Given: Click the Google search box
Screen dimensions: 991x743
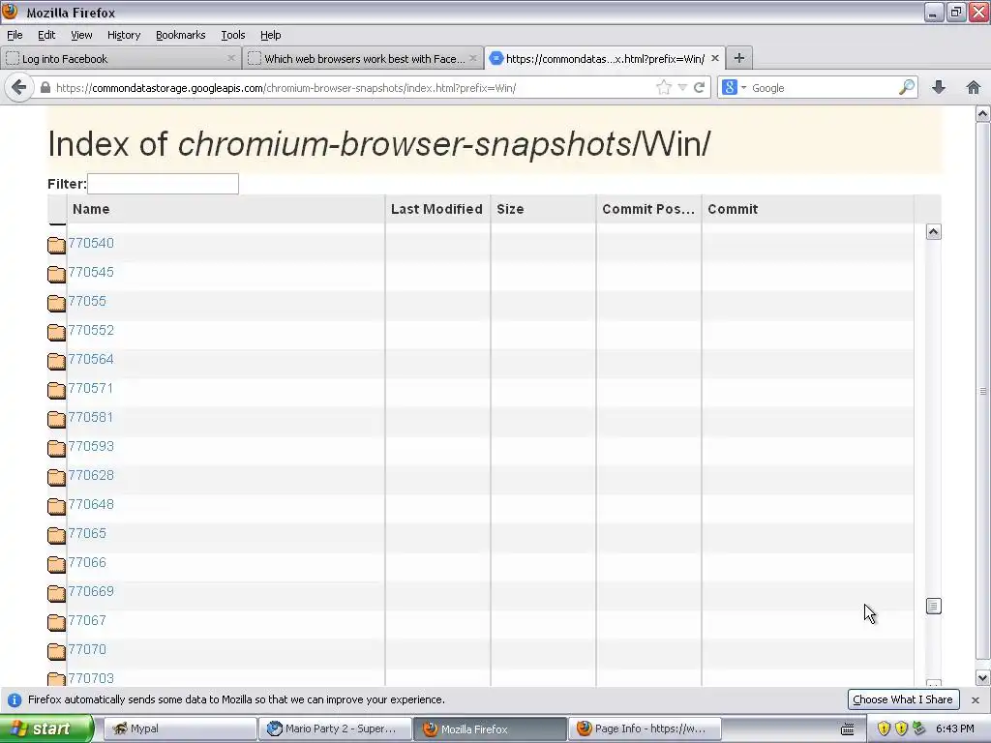Looking at the screenshot, I should click(822, 88).
